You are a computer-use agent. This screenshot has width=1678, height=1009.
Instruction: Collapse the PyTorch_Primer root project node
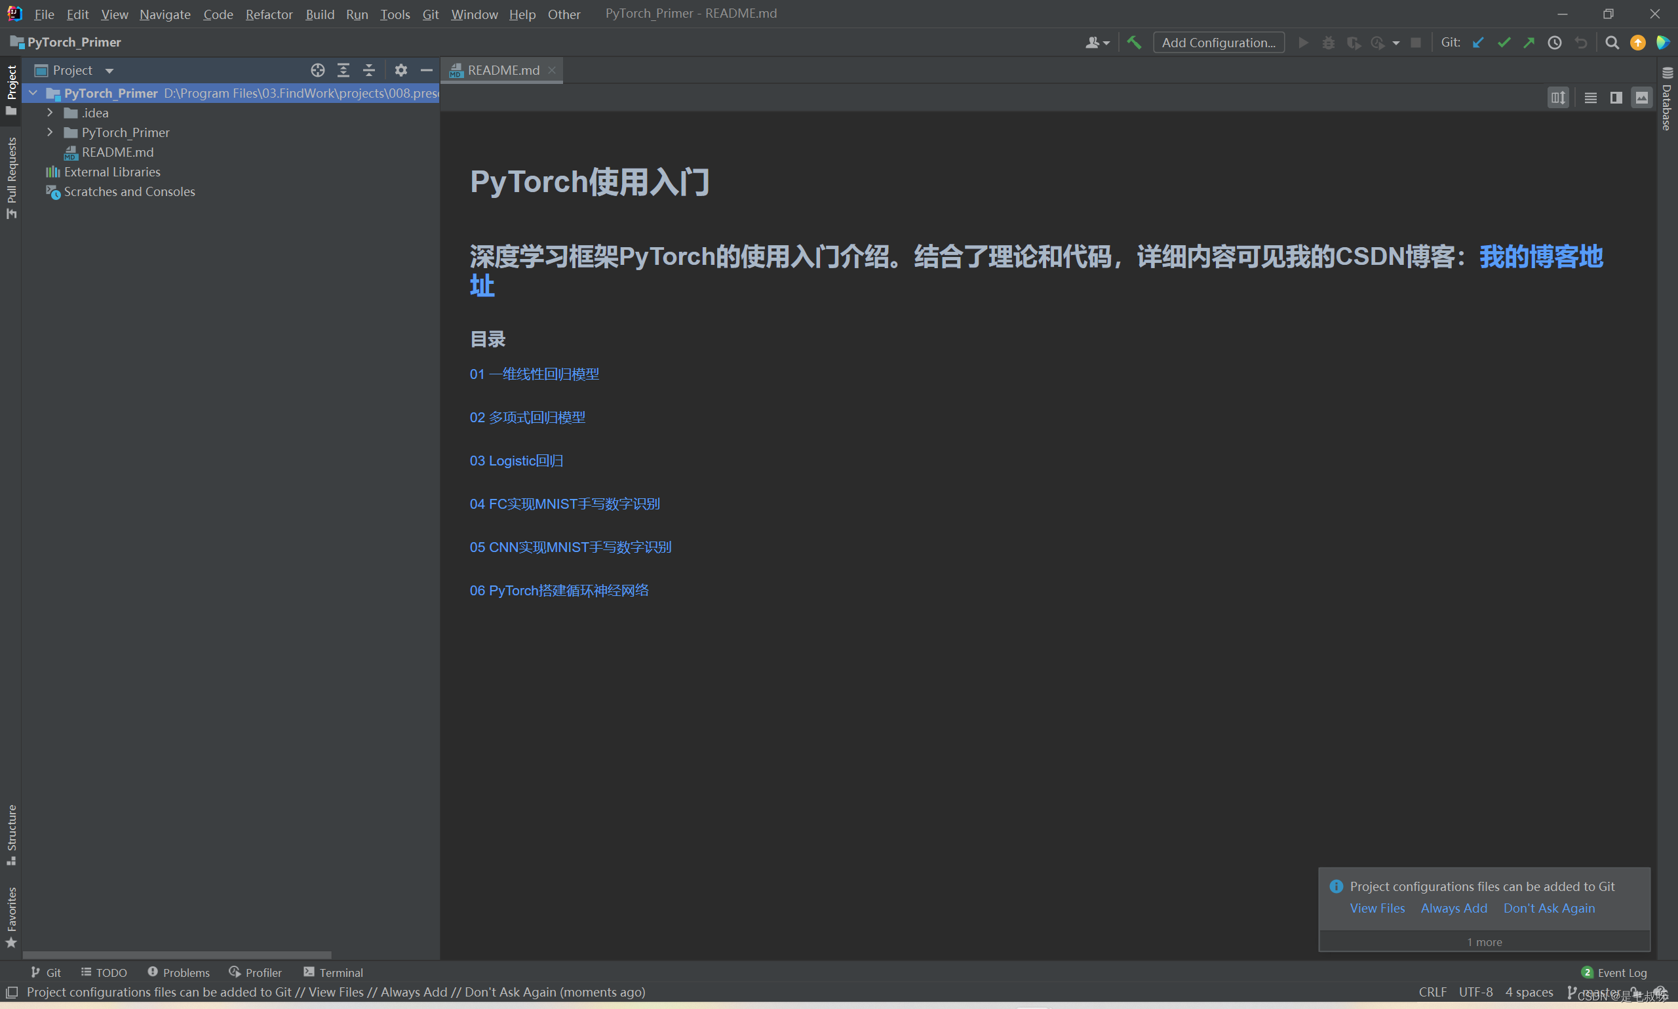(x=33, y=92)
